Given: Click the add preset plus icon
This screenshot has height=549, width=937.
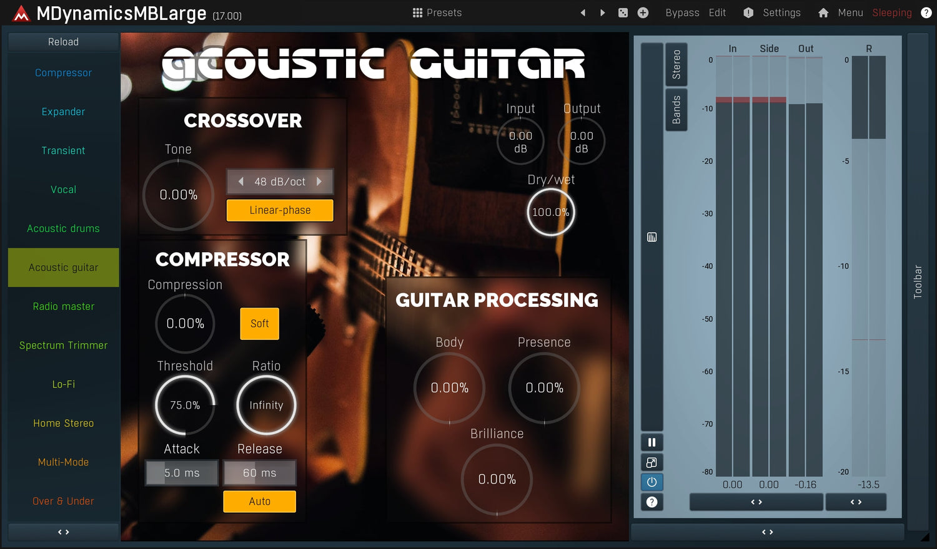Looking at the screenshot, I should [643, 12].
